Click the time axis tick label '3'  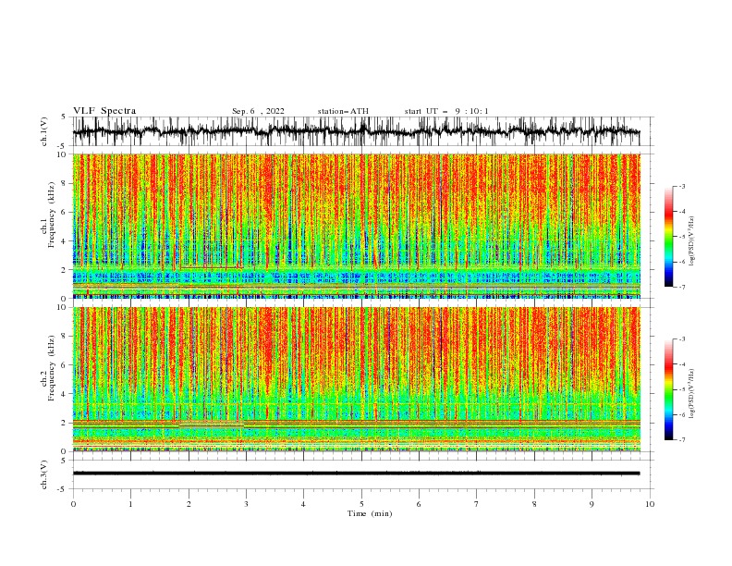pyautogui.click(x=246, y=504)
